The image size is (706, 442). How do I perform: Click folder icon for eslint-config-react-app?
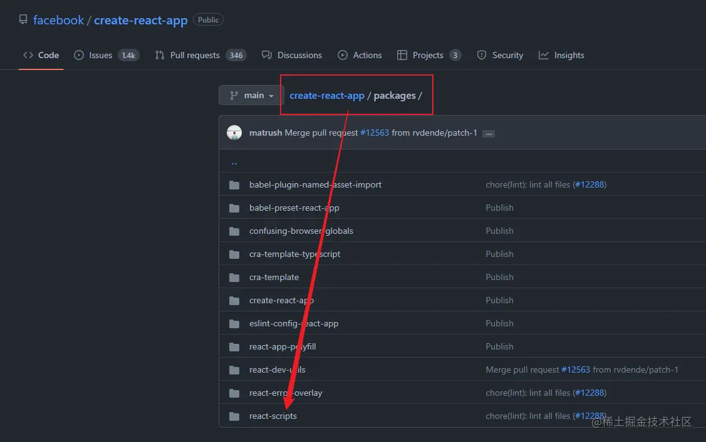(x=234, y=324)
